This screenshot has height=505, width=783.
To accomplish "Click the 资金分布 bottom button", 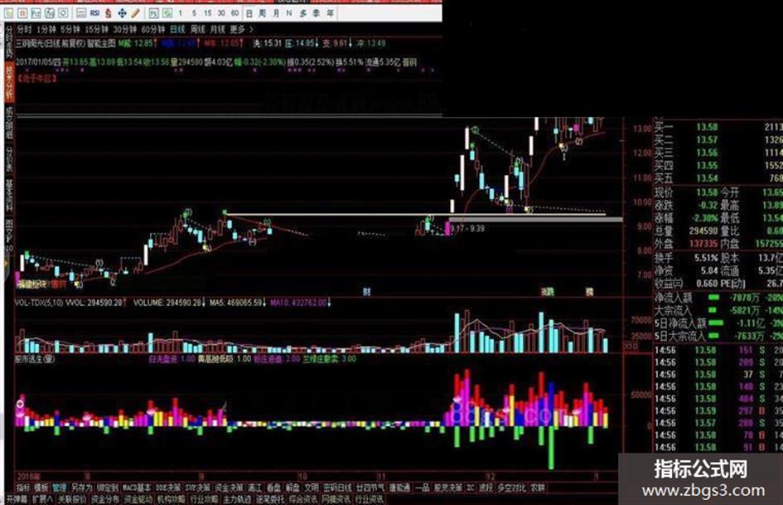I will 105,499.
